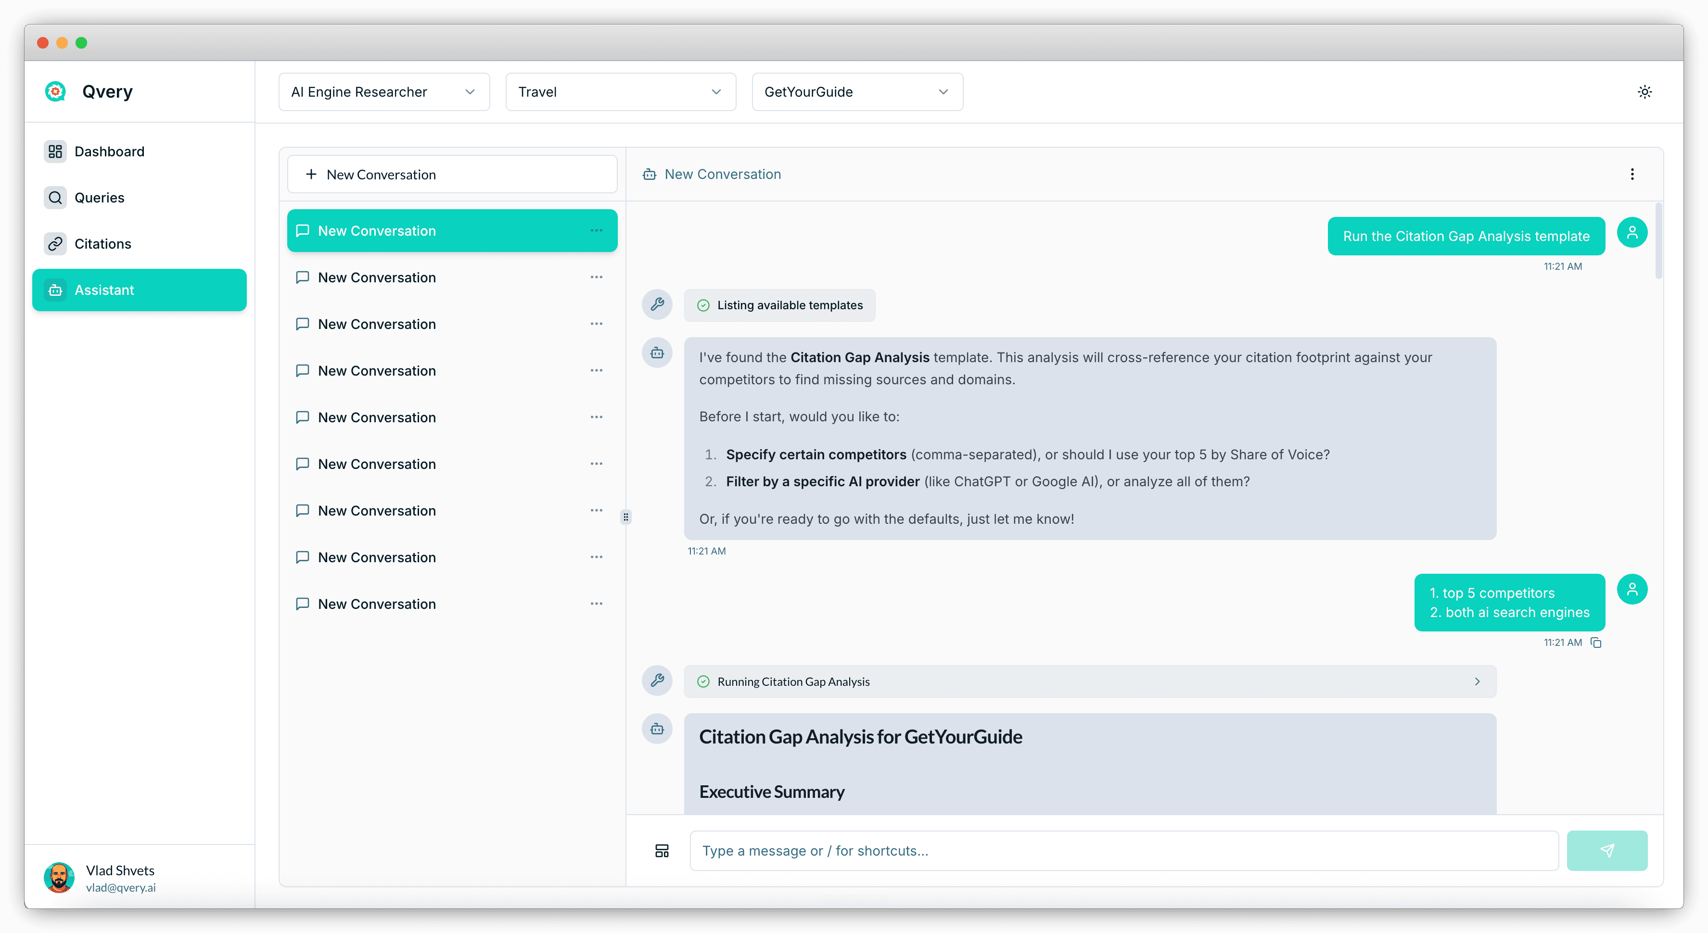This screenshot has height=933, width=1708.
Task: Click the panel resize grip handle
Action: (x=625, y=517)
